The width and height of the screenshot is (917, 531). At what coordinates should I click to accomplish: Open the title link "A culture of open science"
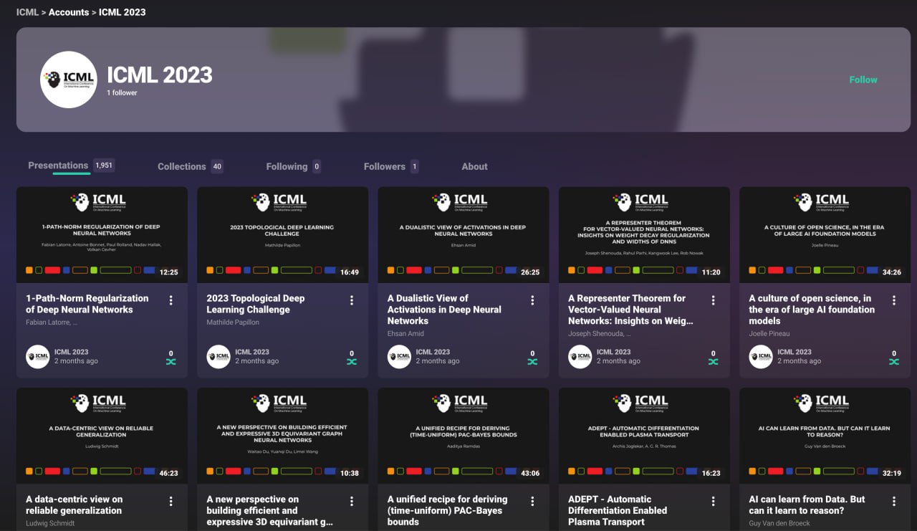(812, 310)
